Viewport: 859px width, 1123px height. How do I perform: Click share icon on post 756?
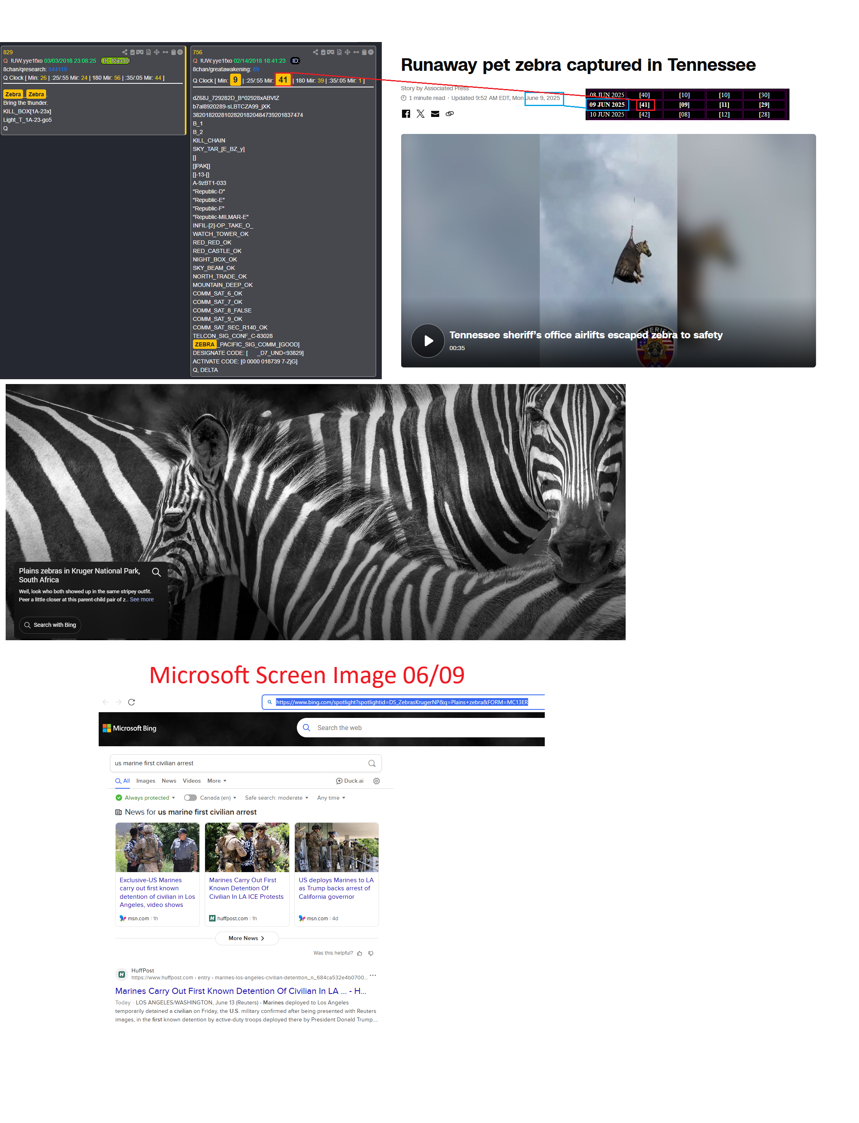click(315, 52)
